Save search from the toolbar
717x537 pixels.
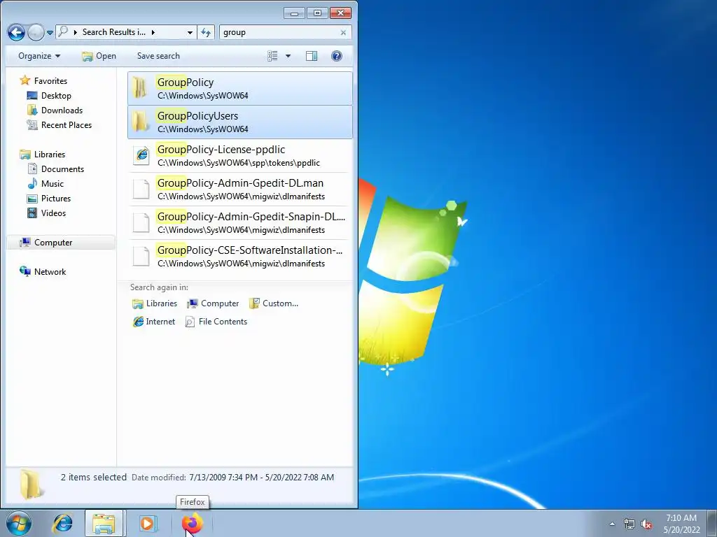(x=158, y=56)
